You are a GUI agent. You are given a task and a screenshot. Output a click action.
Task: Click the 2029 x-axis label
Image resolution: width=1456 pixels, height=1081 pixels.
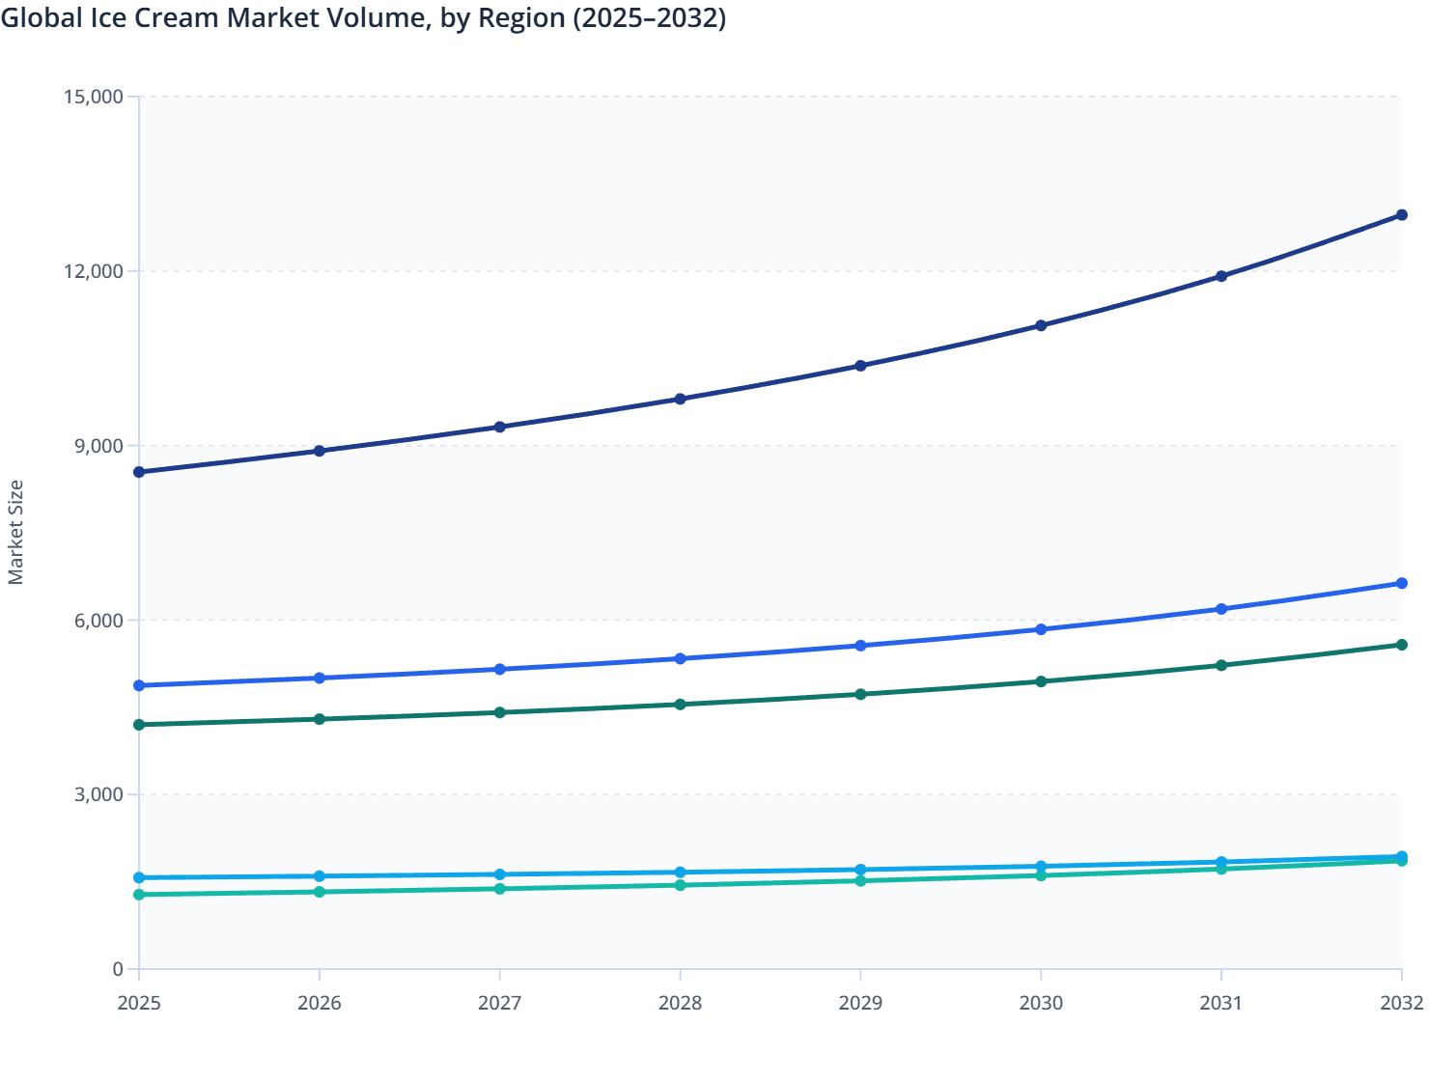click(861, 1004)
